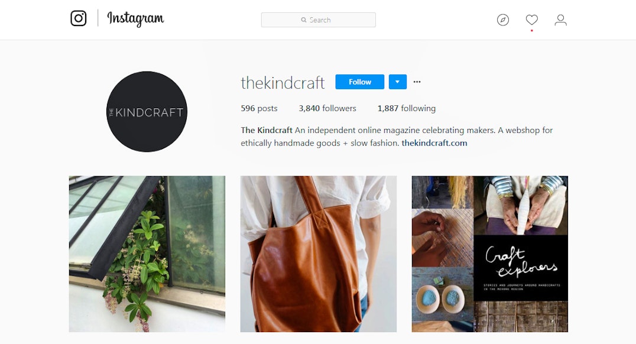Click The Kindcraft bio description text

pos(397,137)
